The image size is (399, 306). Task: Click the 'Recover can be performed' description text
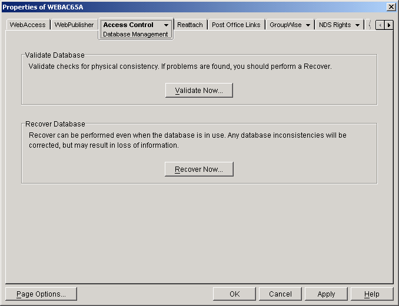[x=188, y=140]
